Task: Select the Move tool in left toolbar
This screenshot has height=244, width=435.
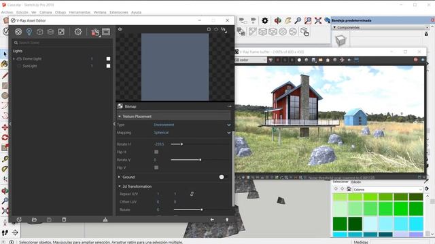Action: pos(5,127)
